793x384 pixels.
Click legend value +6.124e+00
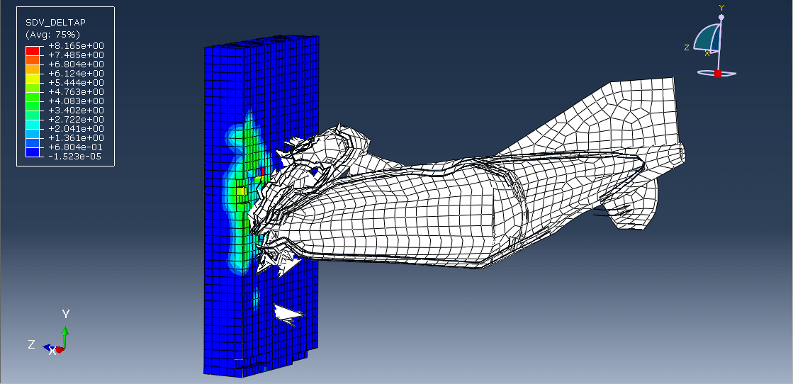click(77, 74)
